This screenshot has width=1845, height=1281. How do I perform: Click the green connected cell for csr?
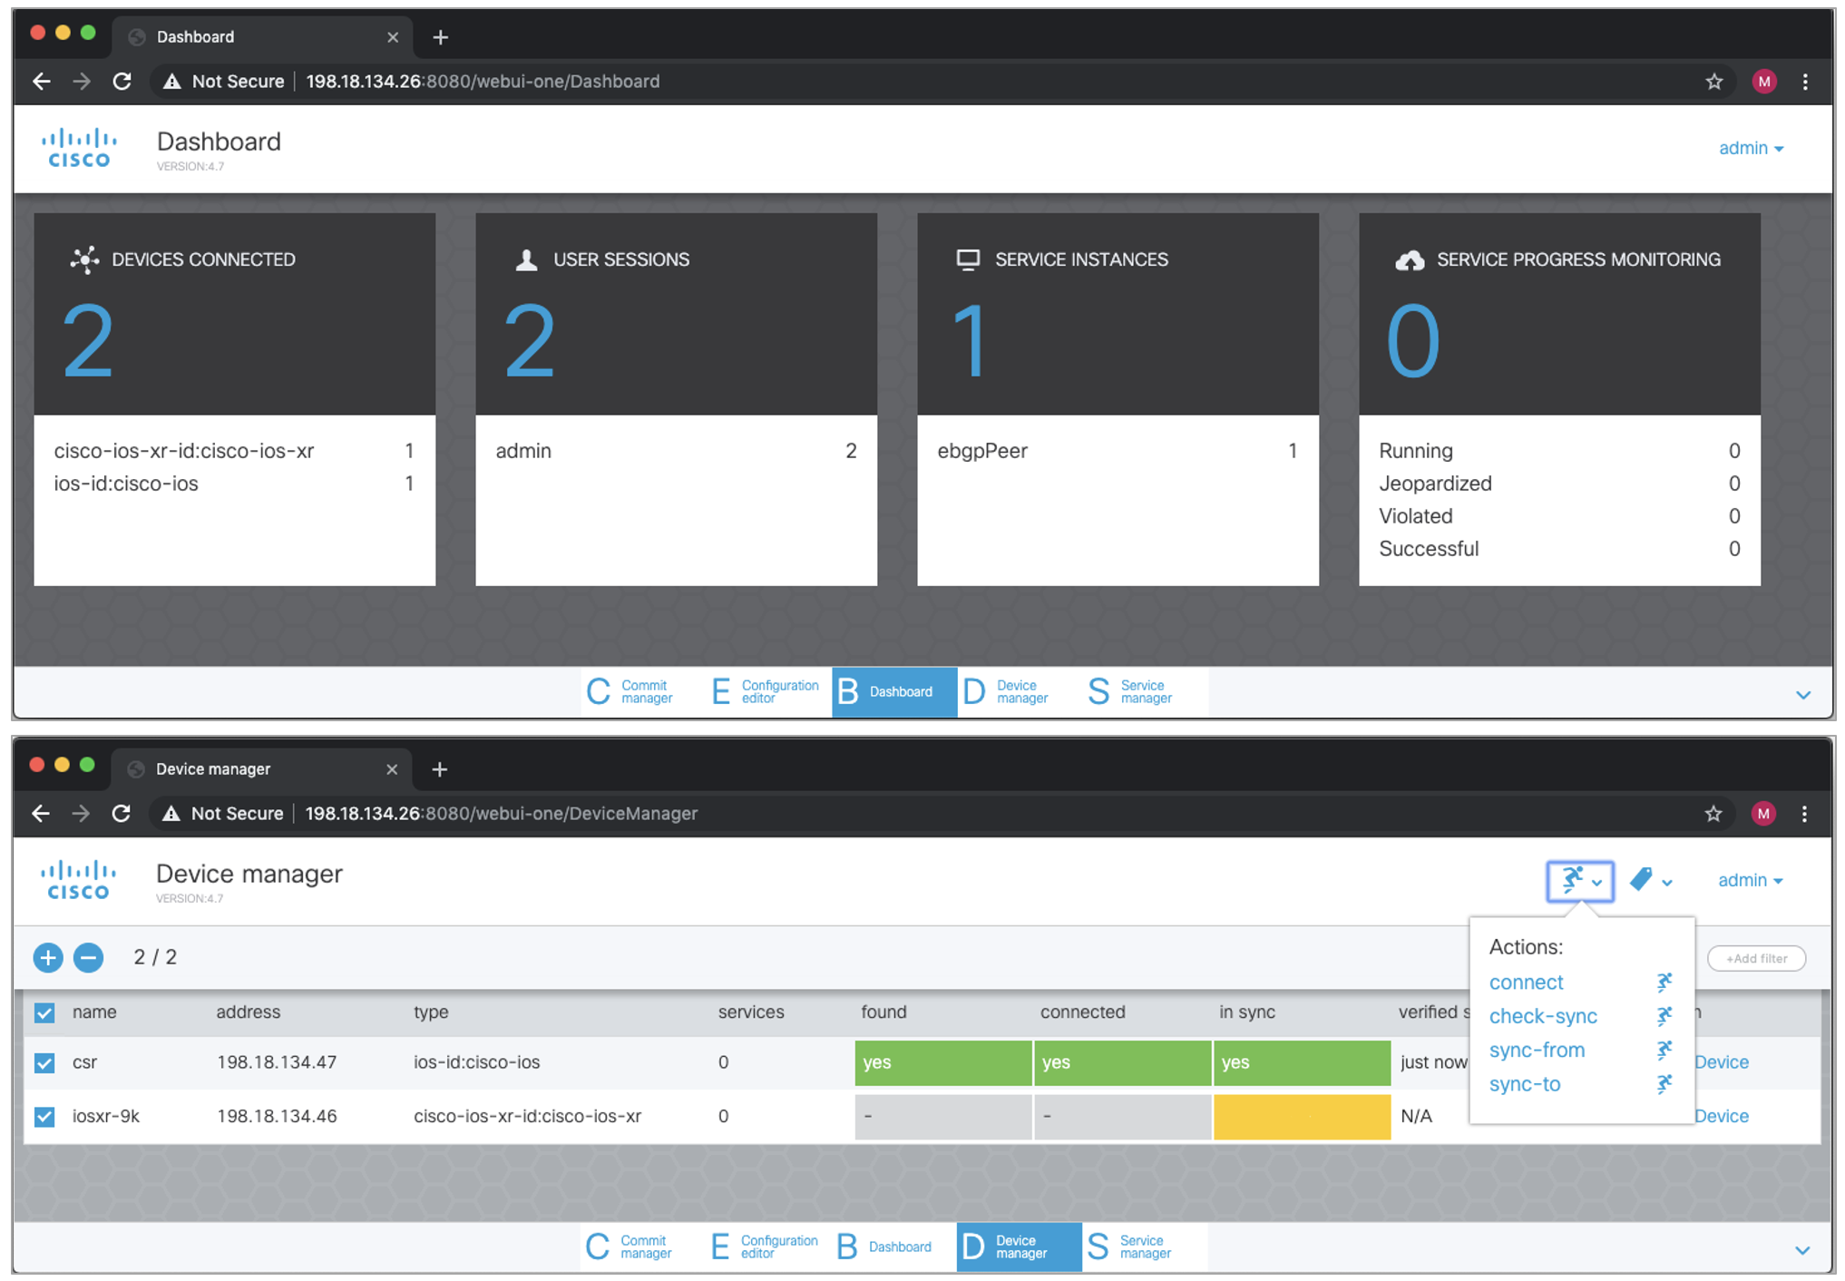tap(1122, 1062)
